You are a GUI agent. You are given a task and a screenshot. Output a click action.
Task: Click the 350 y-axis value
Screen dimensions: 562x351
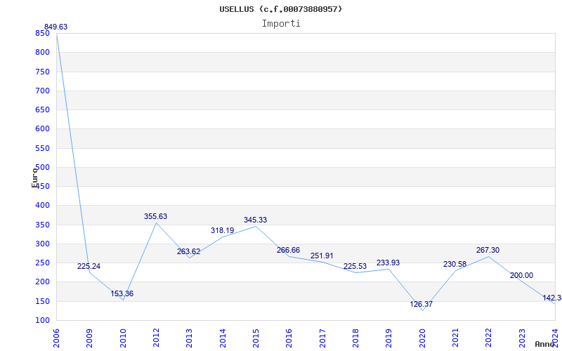(42, 225)
